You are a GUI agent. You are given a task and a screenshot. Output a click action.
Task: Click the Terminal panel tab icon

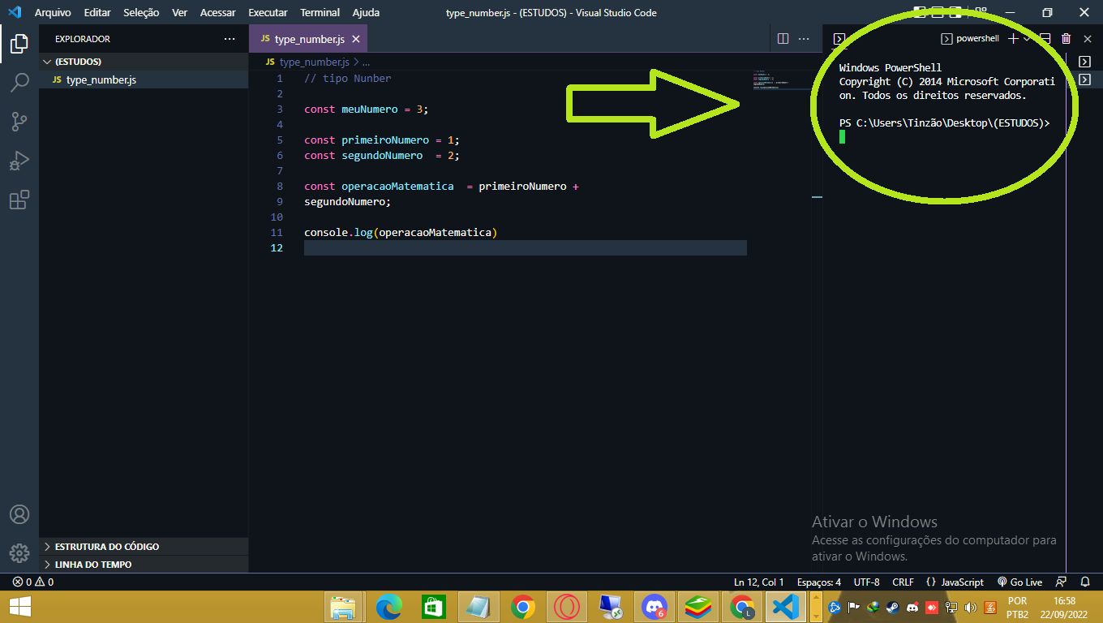(839, 39)
